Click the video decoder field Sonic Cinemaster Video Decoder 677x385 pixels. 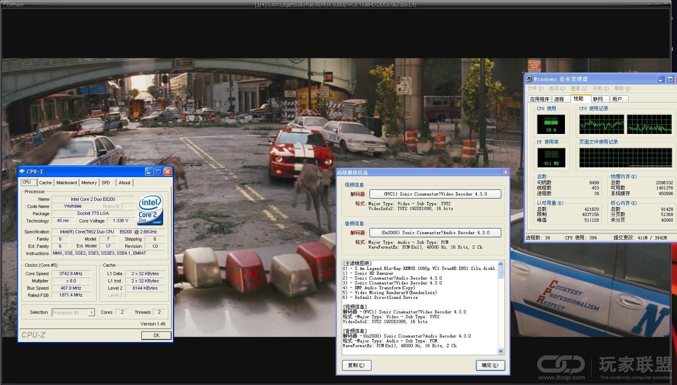click(x=435, y=194)
